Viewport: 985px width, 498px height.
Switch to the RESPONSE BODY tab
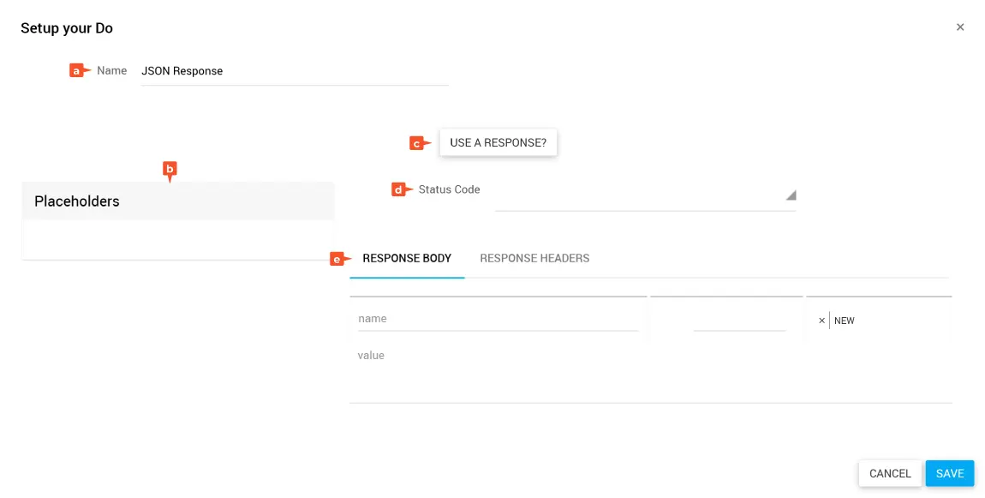click(407, 258)
